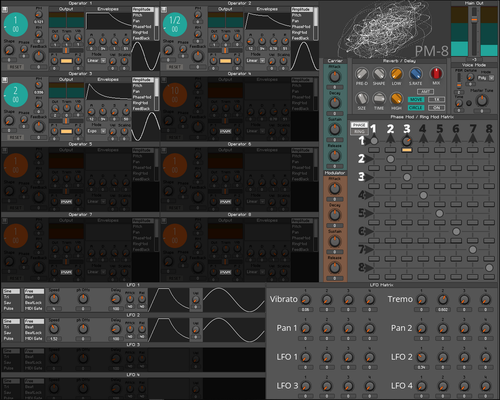
Task: Click the PBR pitch bend range slider
Action: [459, 85]
